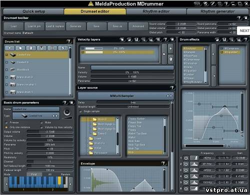Image resolution: width=250 pixels, height=195 pixels.
Task: Toggle Single sample checkbox
Action: [81, 111]
